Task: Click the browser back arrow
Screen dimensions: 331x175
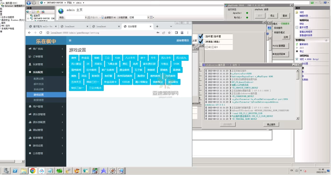Action: (x=29, y=33)
